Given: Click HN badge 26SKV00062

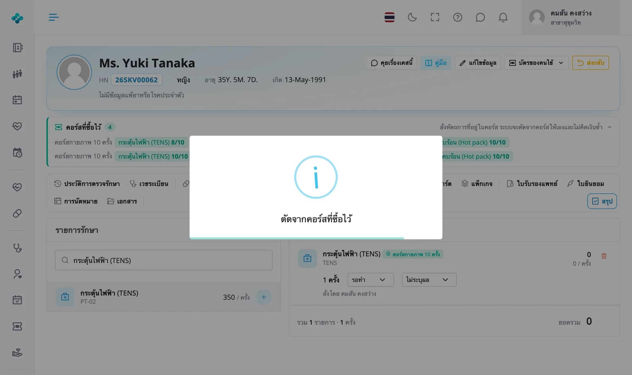Looking at the screenshot, I should pos(136,80).
